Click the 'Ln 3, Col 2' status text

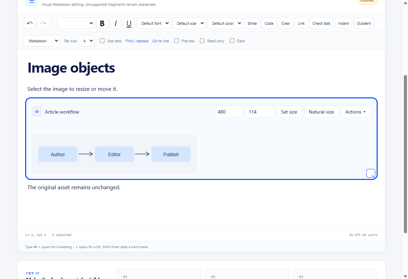(x=35, y=235)
